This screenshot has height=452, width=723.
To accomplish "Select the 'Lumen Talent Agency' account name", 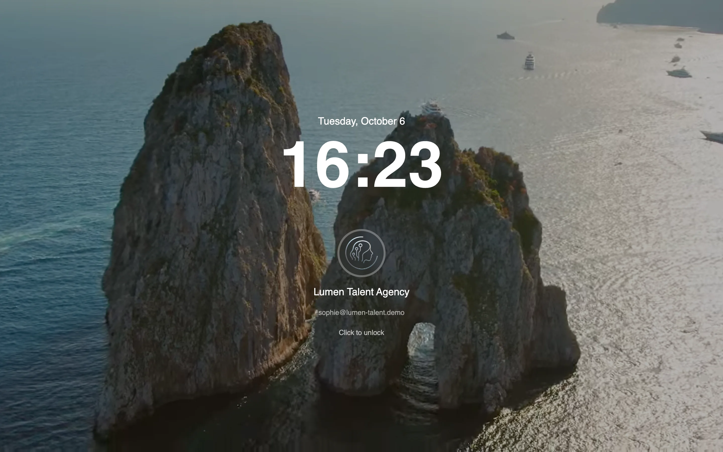I will click(x=361, y=292).
